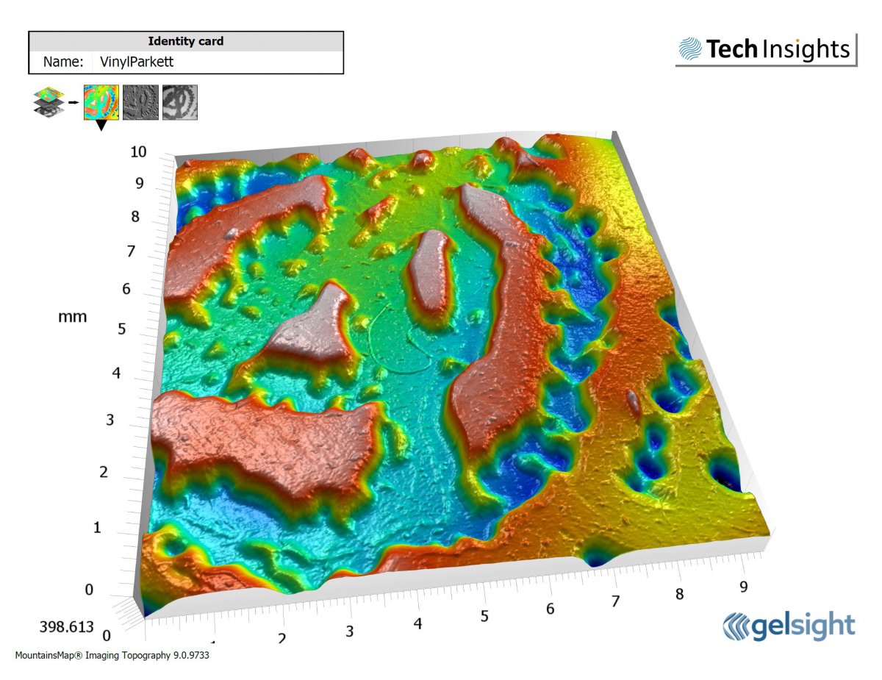Click the Identity card header
The height and width of the screenshot is (680, 882).
point(186,41)
